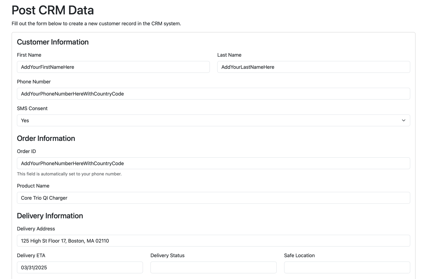Click the "SMS Consent" label
The width and height of the screenshot is (424, 279).
[x=32, y=108]
